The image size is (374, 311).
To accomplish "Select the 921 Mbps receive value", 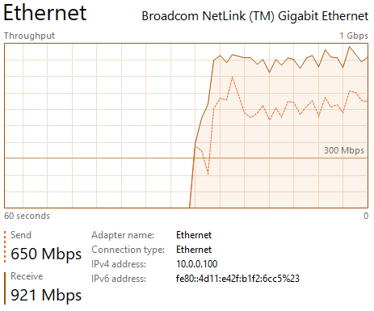I will [46, 295].
